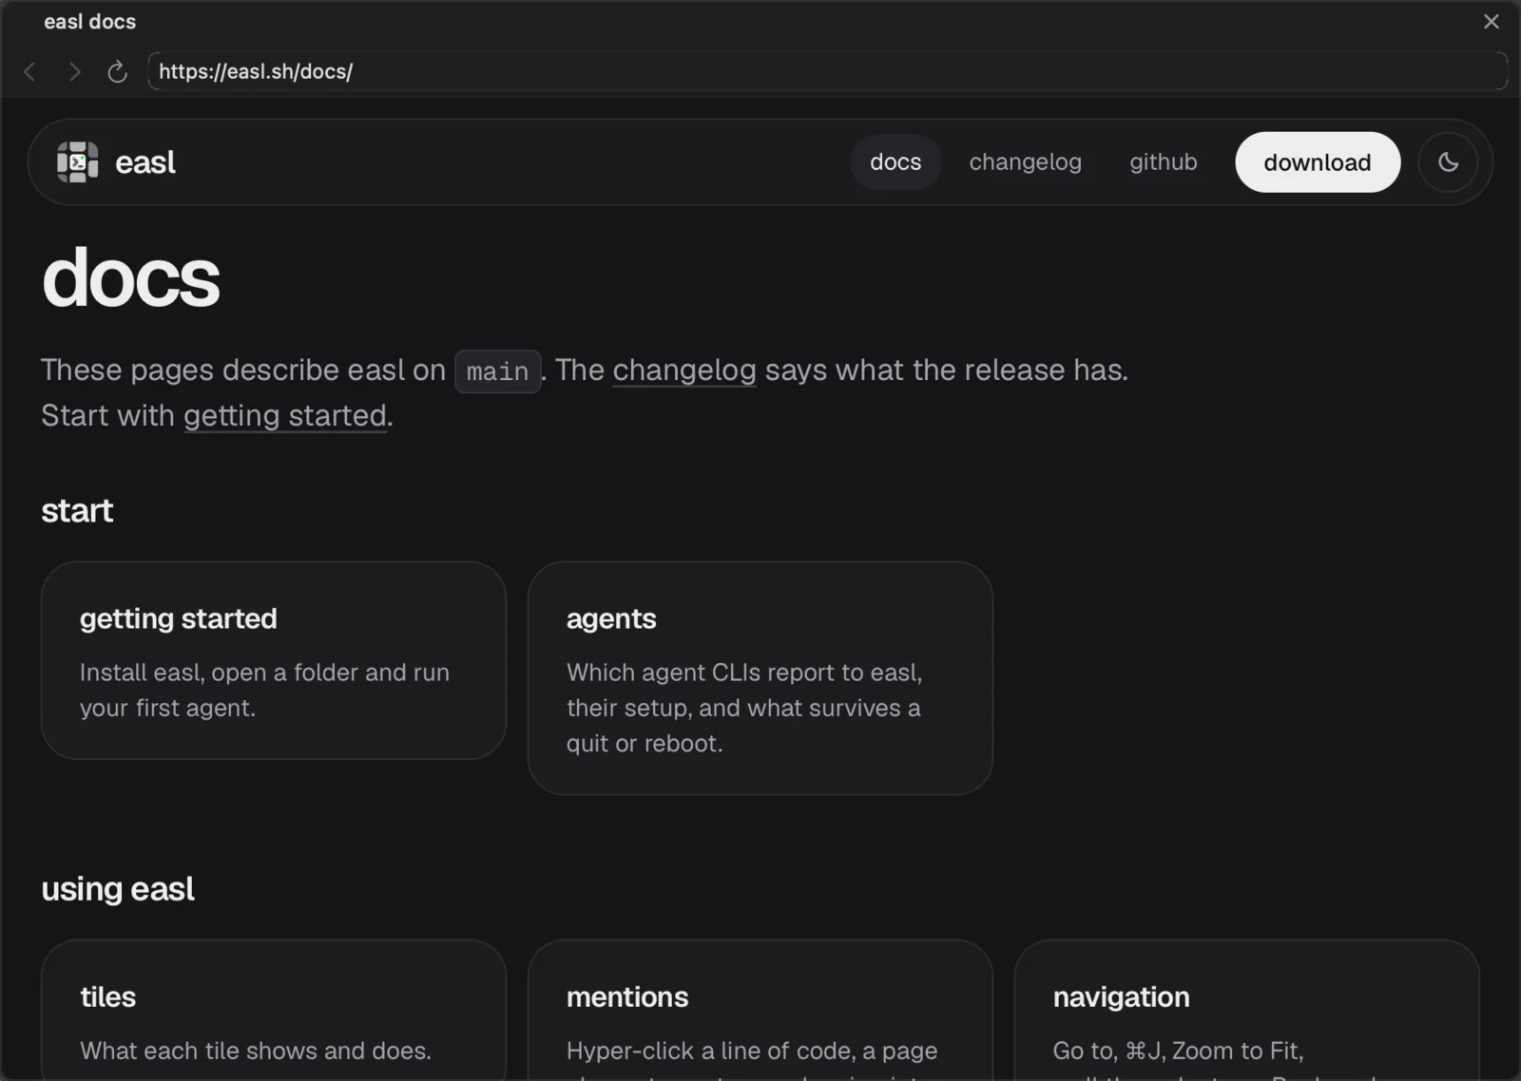Click the 'using easl' section heading
The image size is (1521, 1081).
(118, 889)
